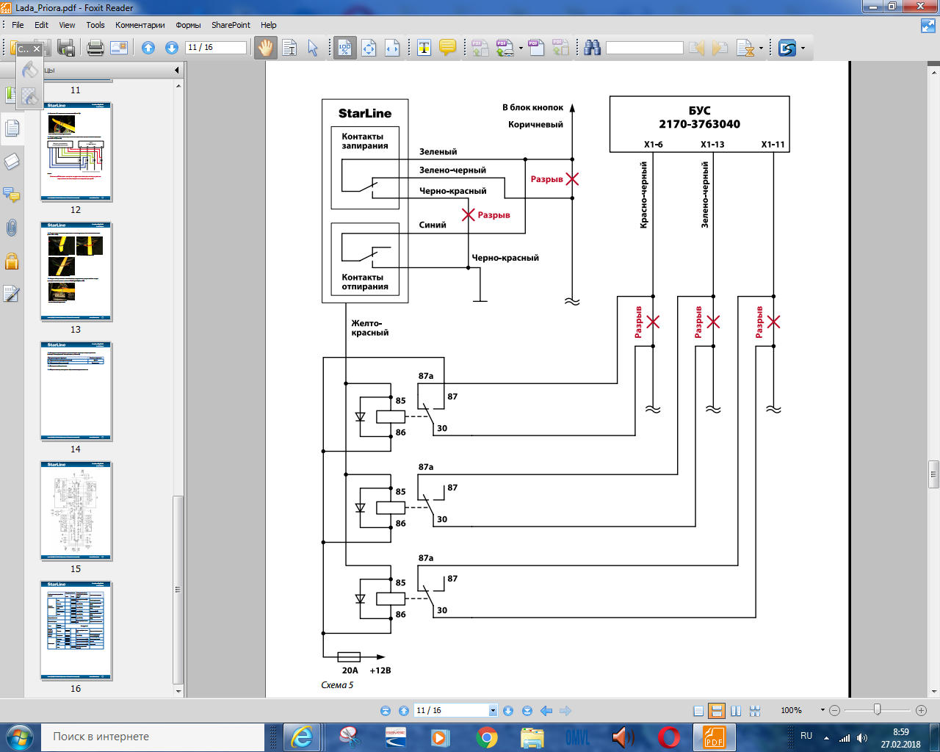
Task: Switch to single page view mode
Action: pos(698,711)
